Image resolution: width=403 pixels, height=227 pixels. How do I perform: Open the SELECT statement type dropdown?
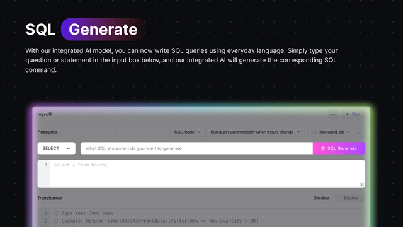56,148
